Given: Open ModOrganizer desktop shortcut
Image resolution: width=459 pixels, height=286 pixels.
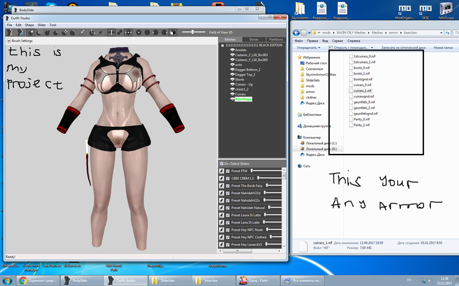Looking at the screenshot, I should point(405,10).
